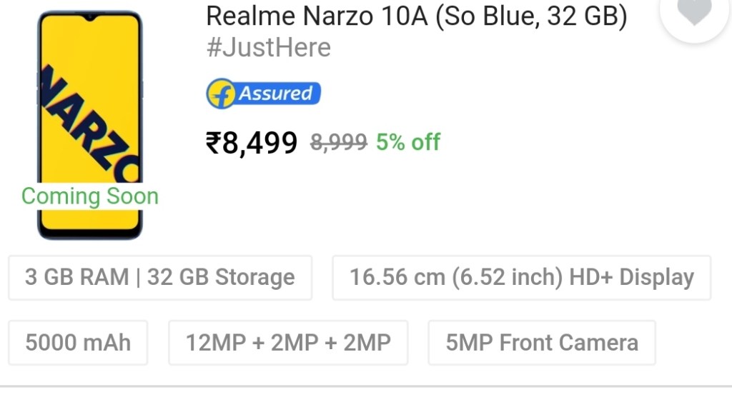Tap the '5000 mAh' battery chip
This screenshot has height=412, width=732.
pyautogui.click(x=78, y=343)
